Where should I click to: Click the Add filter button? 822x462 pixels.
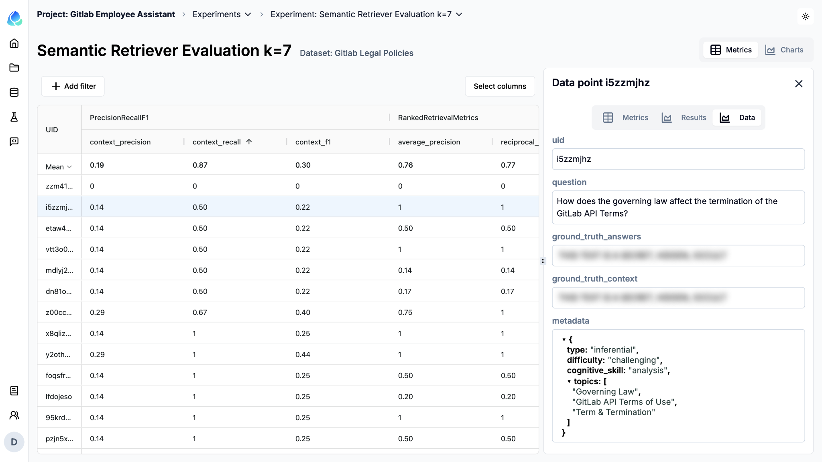click(x=73, y=86)
